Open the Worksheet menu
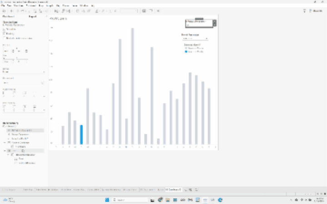This screenshot has height=204, width=327. [18, 5]
